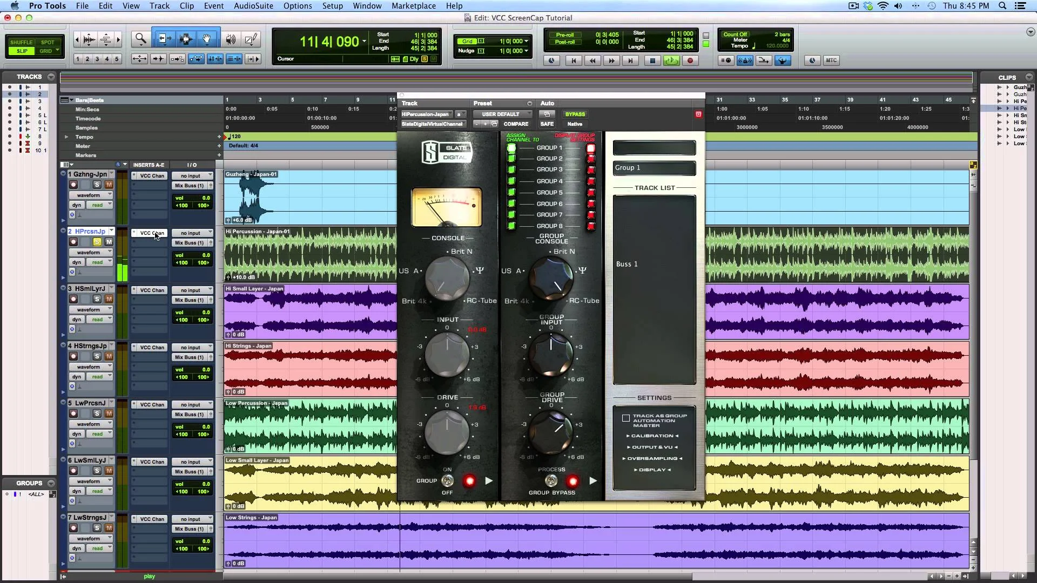Click the COMPARE button
Image resolution: width=1037 pixels, height=583 pixels.
pyautogui.click(x=516, y=124)
